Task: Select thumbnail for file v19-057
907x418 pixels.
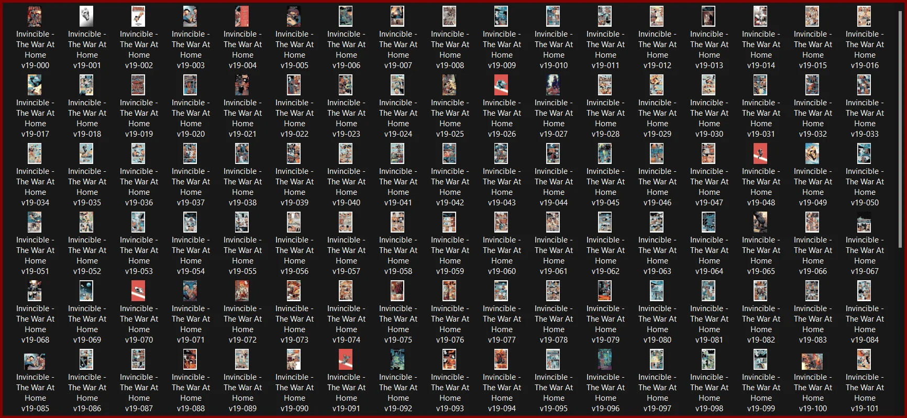Action: (x=346, y=223)
